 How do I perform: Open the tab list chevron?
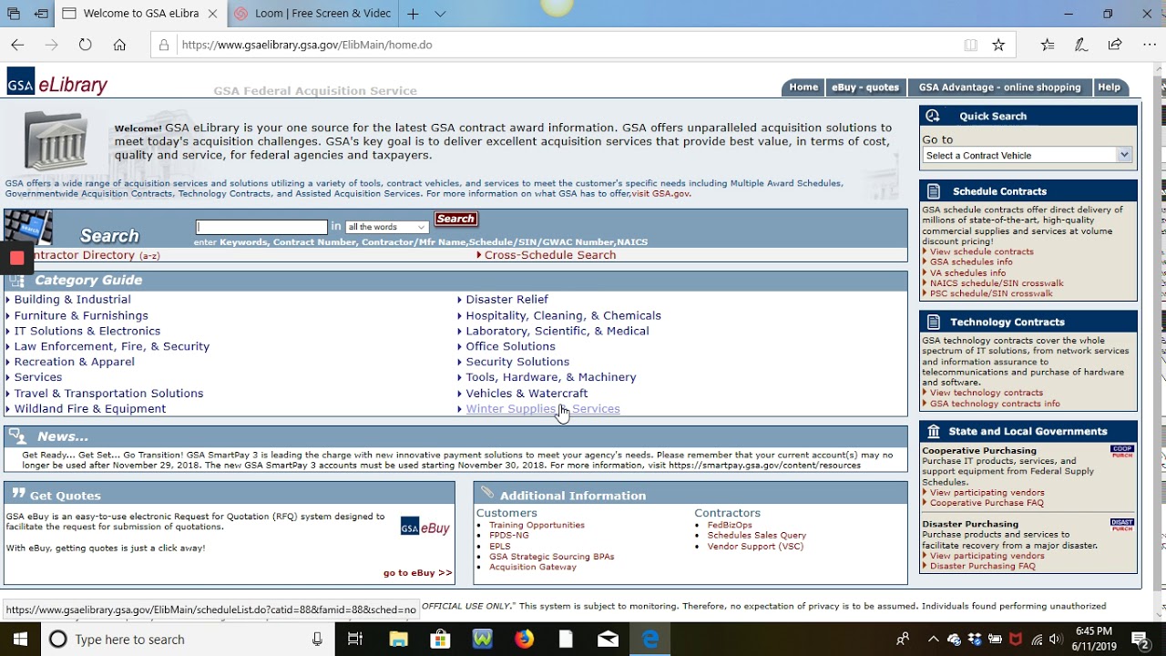pyautogui.click(x=440, y=14)
